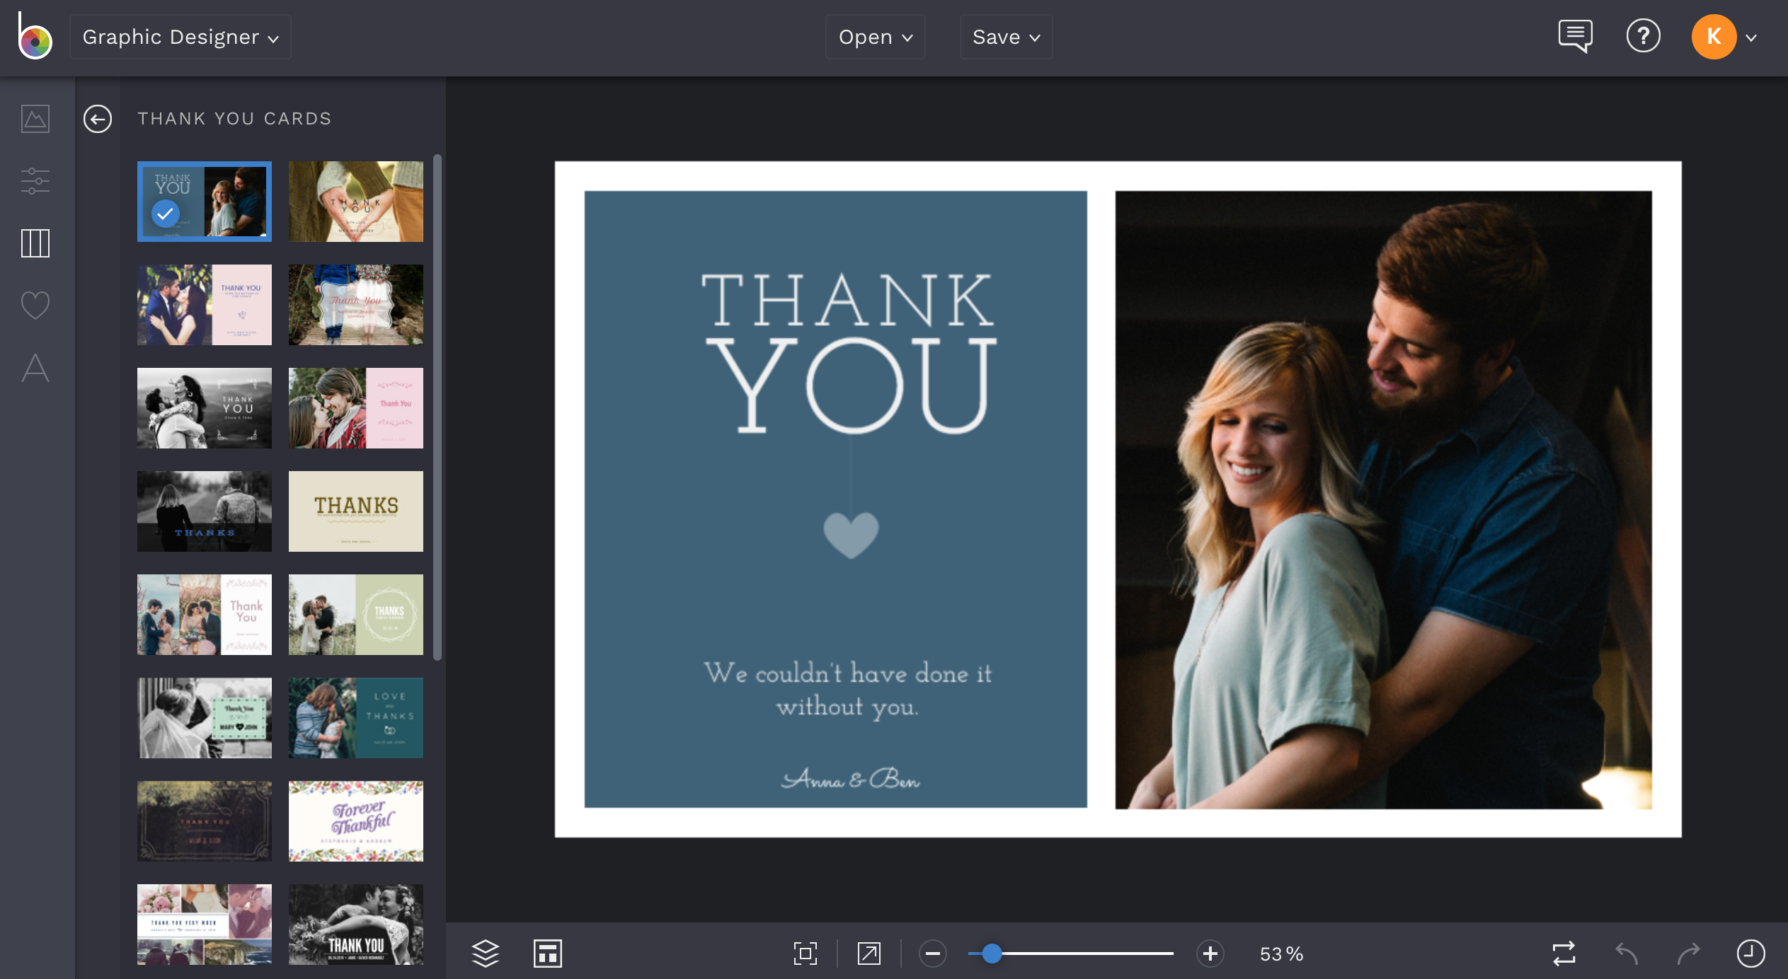Select the road couple THANKS template
Viewport: 1788px width, 979px height.
(x=205, y=511)
